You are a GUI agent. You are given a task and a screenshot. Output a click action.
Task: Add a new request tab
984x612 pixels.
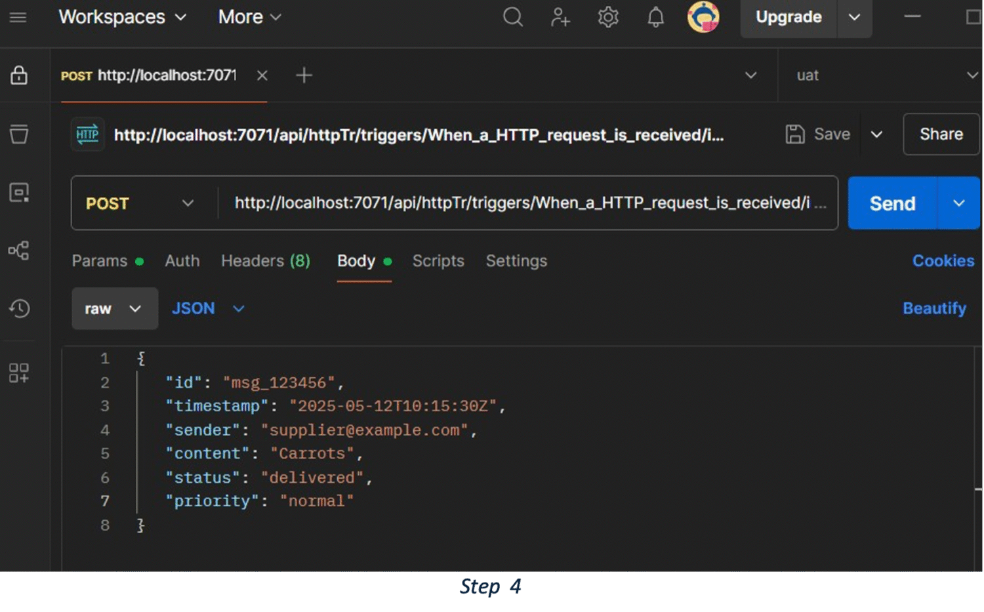(x=304, y=75)
